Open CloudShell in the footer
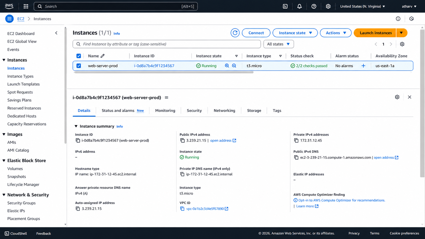 tap(16, 233)
